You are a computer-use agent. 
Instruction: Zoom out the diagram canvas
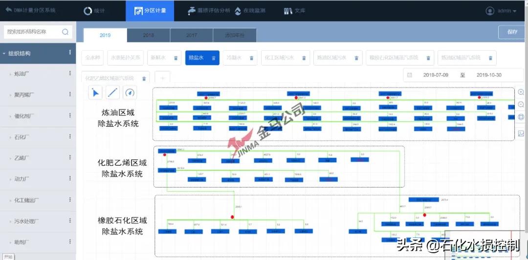[x=521, y=105]
